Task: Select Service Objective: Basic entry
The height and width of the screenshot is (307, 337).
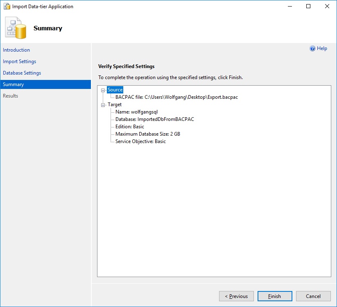Action: (x=140, y=141)
